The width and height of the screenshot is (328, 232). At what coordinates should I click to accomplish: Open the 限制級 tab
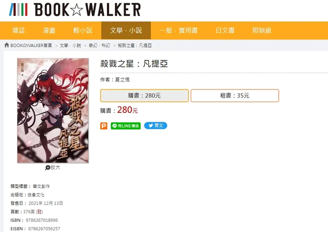point(262,31)
